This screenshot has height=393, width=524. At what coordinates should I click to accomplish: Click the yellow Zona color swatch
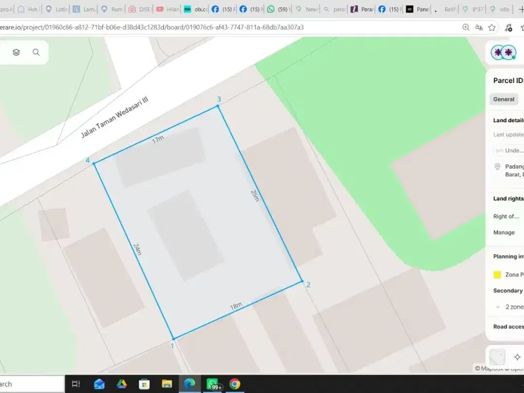(x=497, y=275)
